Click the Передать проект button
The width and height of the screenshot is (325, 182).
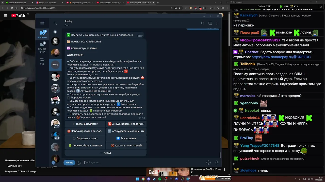pyautogui.click(x=85, y=138)
